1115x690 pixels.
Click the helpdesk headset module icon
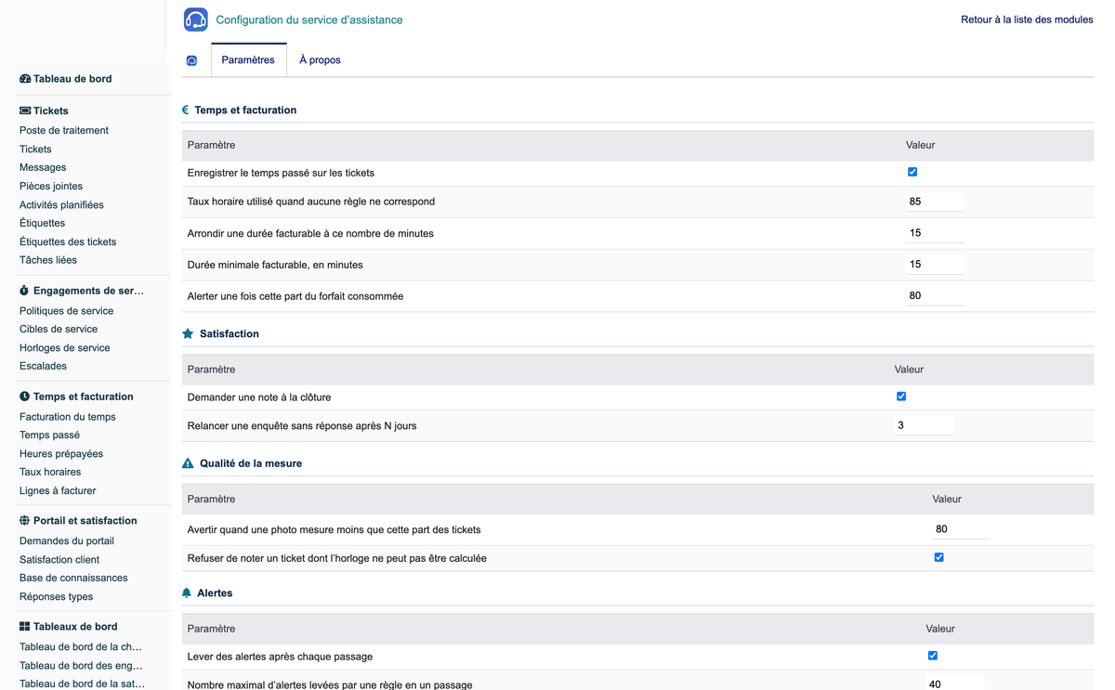(196, 20)
